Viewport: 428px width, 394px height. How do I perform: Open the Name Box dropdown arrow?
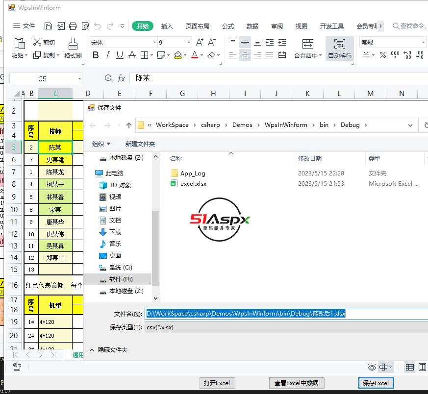pos(79,79)
